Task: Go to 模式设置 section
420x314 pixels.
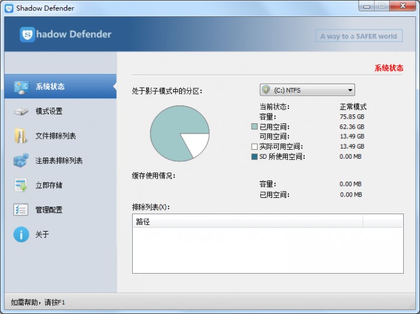Action: (61, 111)
